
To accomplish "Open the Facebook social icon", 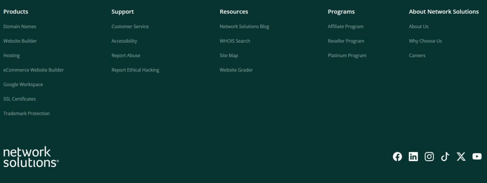I will point(397,157).
